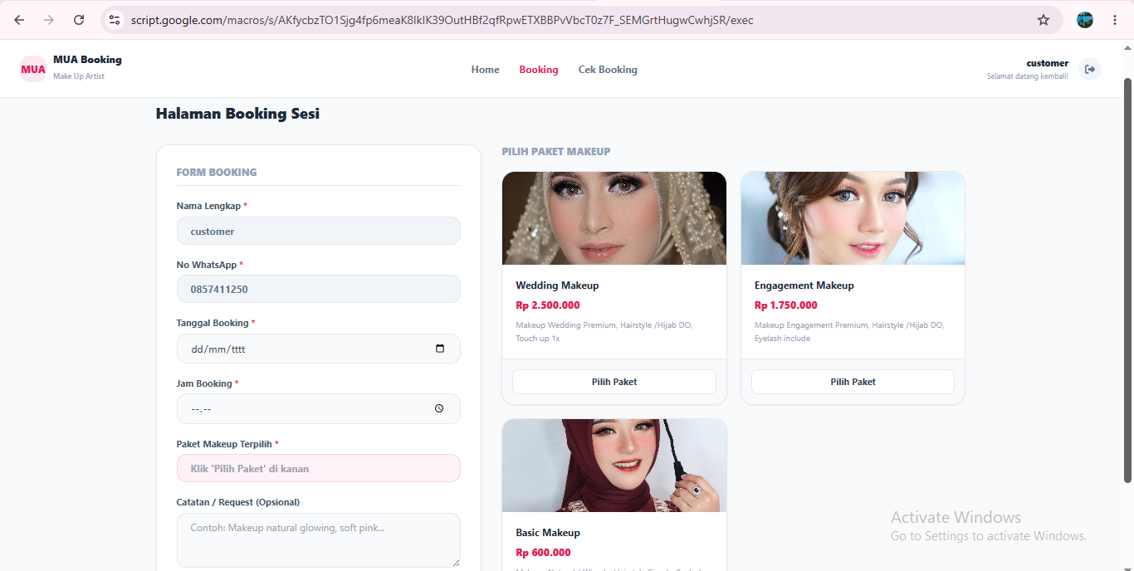Click the Rp 2.500.000 price
Screen dimensions: 1134x571
pos(548,305)
